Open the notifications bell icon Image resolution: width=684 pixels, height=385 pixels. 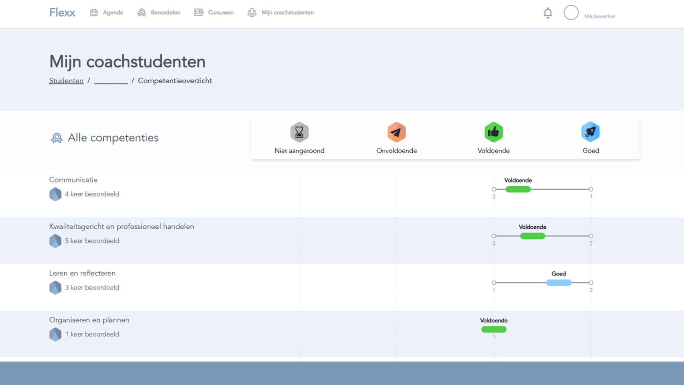[x=548, y=13]
